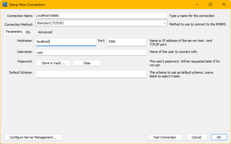Switch to the Parameters tab
Image resolution: width=231 pixels, height=144 pixels.
click(14, 32)
